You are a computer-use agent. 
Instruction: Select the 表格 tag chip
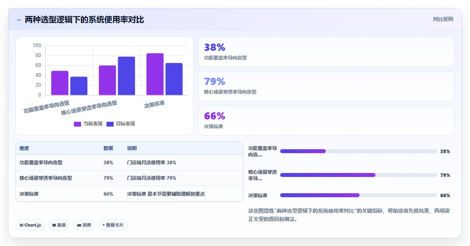point(59,225)
